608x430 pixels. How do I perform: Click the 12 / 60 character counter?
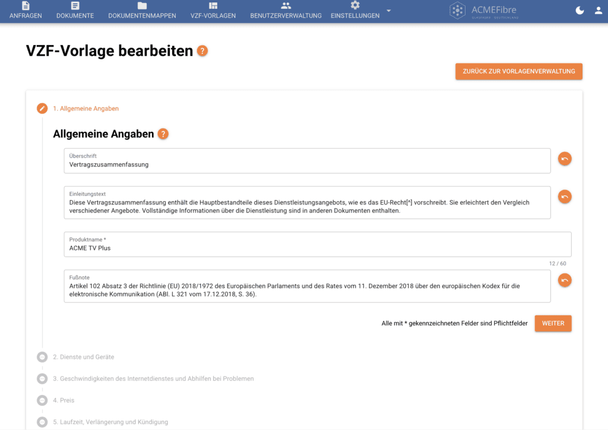[557, 264]
